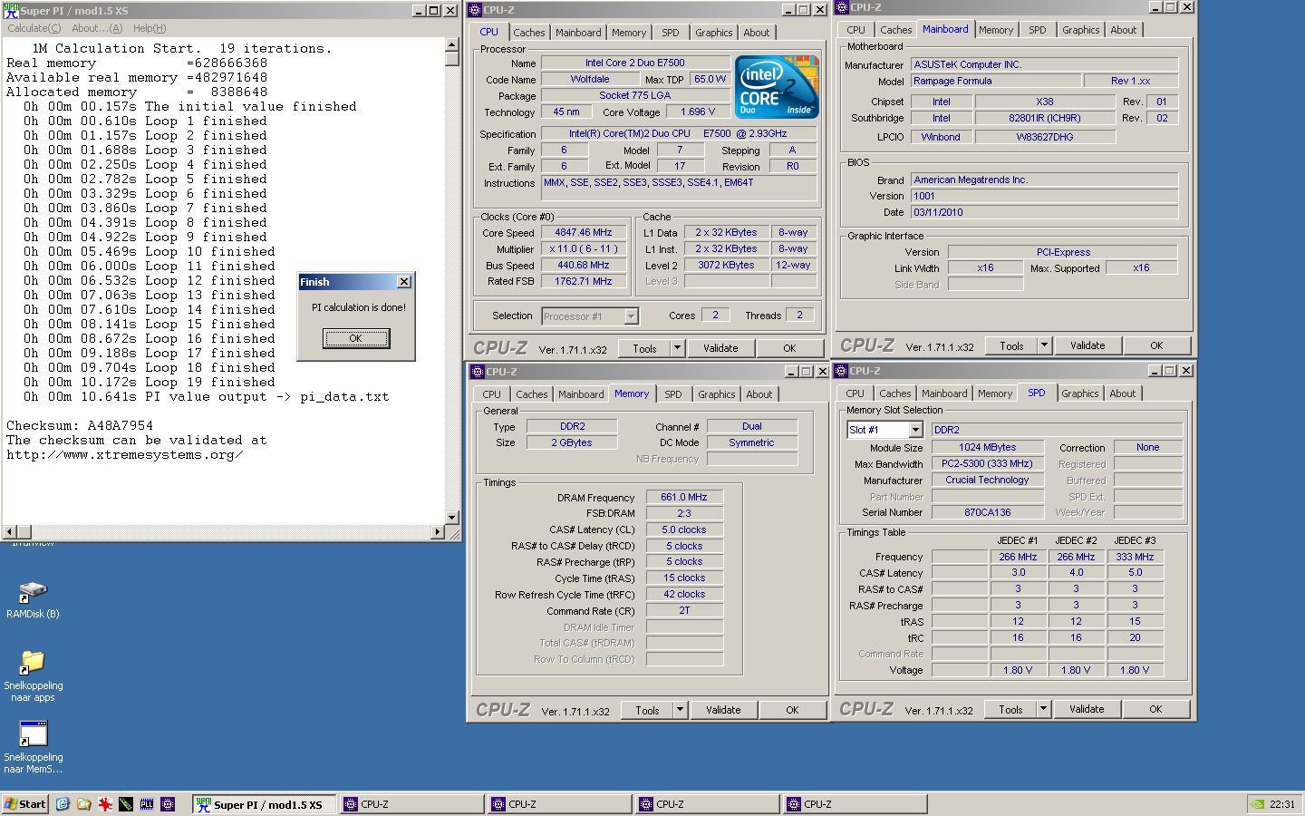The width and height of the screenshot is (1305, 816).
Task: Click the green memory stick quick launch icon
Action: coord(125,804)
